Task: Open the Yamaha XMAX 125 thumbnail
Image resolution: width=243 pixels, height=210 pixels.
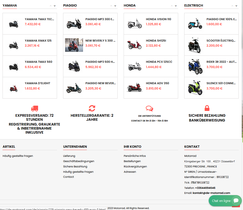Action: (x=13, y=45)
